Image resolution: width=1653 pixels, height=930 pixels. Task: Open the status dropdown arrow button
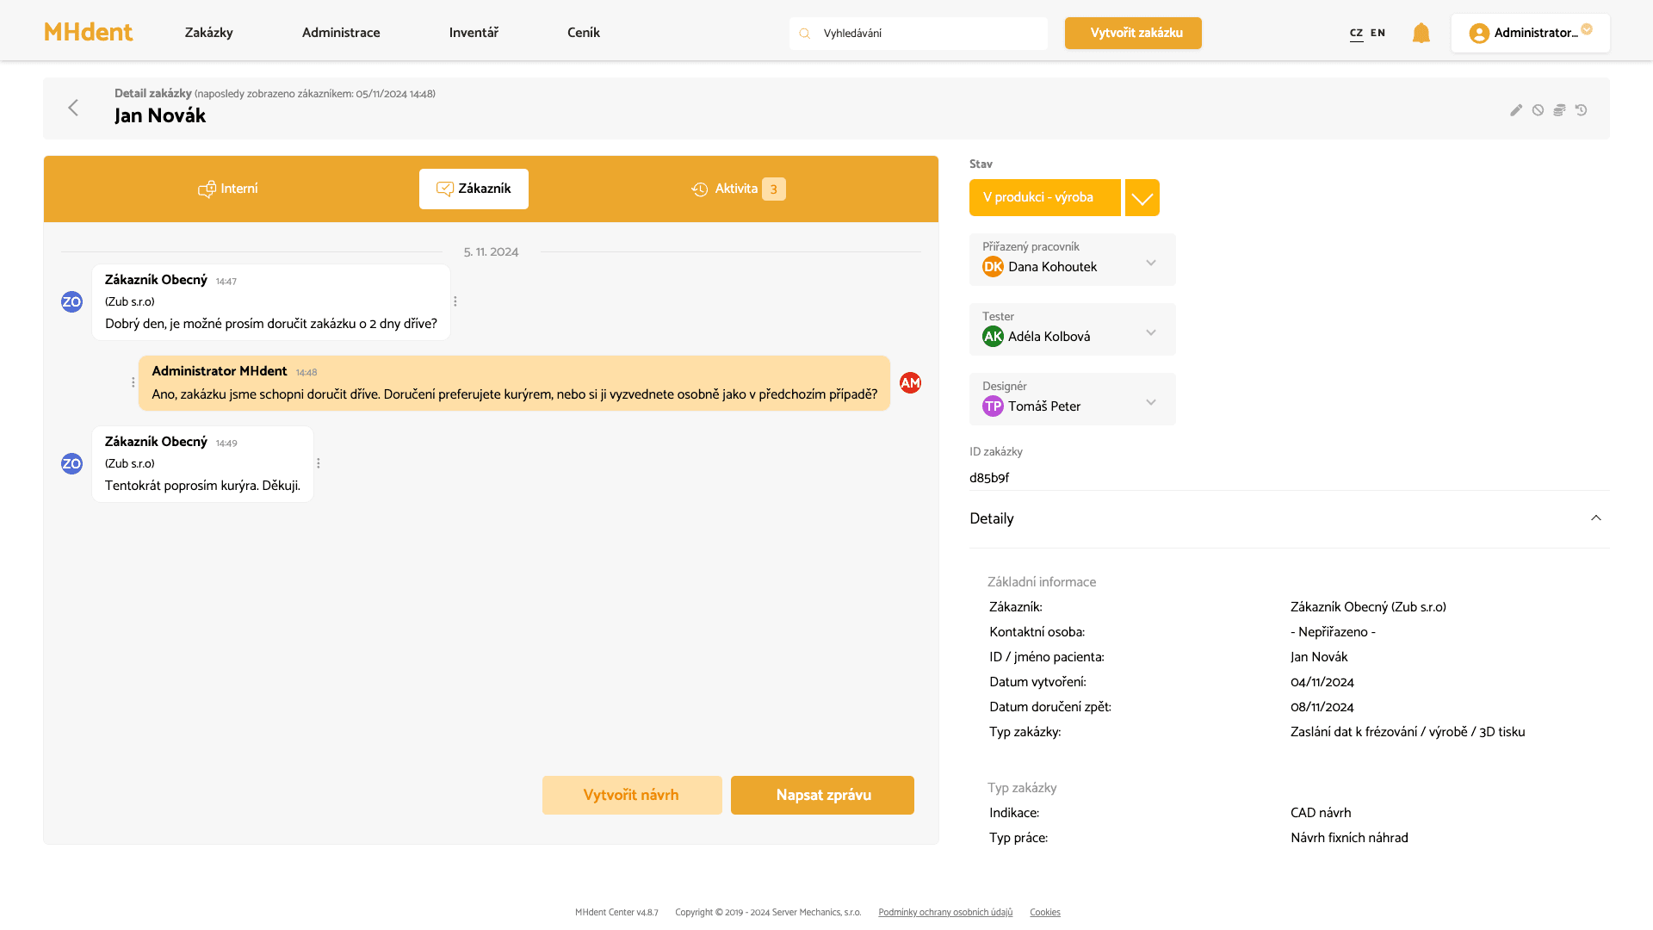point(1142,198)
